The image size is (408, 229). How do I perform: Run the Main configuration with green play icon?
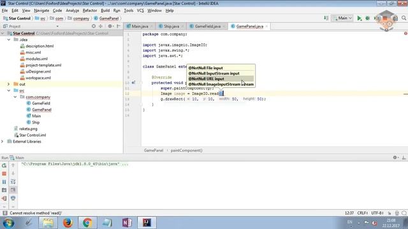[x=360, y=18]
